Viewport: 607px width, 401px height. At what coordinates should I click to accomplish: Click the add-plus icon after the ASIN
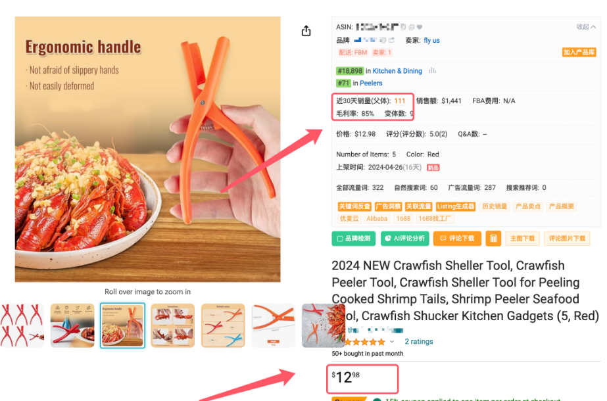click(412, 27)
